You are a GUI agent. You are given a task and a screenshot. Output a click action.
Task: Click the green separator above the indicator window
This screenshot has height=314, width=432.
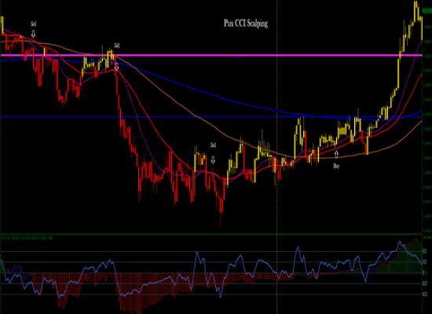click(211, 234)
